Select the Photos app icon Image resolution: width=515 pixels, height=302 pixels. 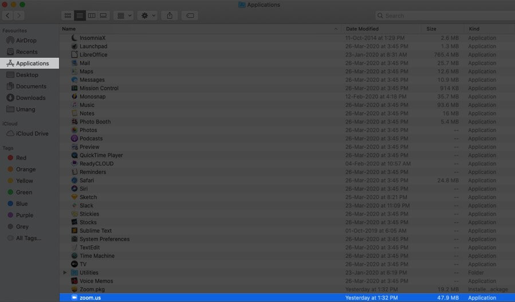coord(74,130)
